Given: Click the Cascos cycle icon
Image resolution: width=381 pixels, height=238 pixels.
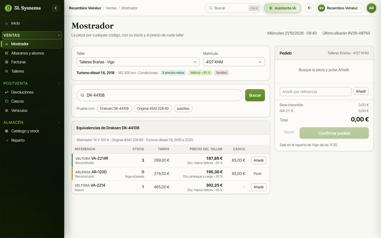Looking at the screenshot, I should coord(7,101).
